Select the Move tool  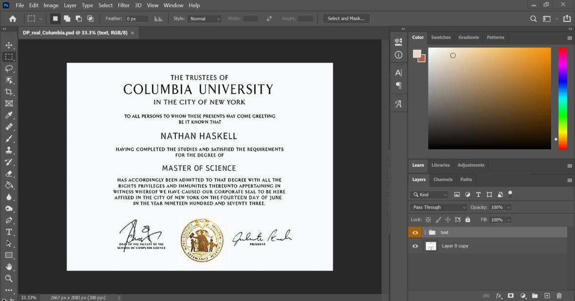click(9, 45)
